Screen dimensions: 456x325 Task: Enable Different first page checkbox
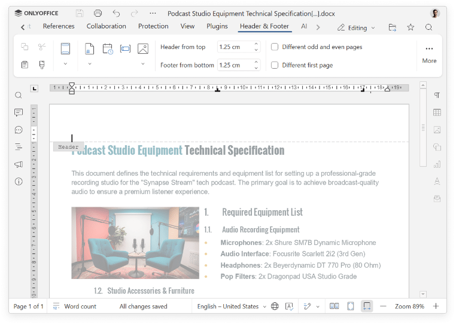click(x=275, y=65)
